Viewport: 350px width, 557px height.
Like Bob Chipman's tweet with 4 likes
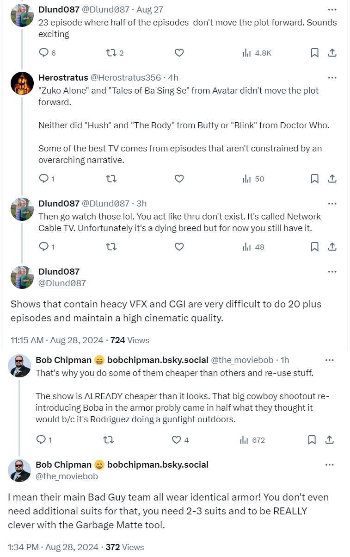click(x=177, y=440)
